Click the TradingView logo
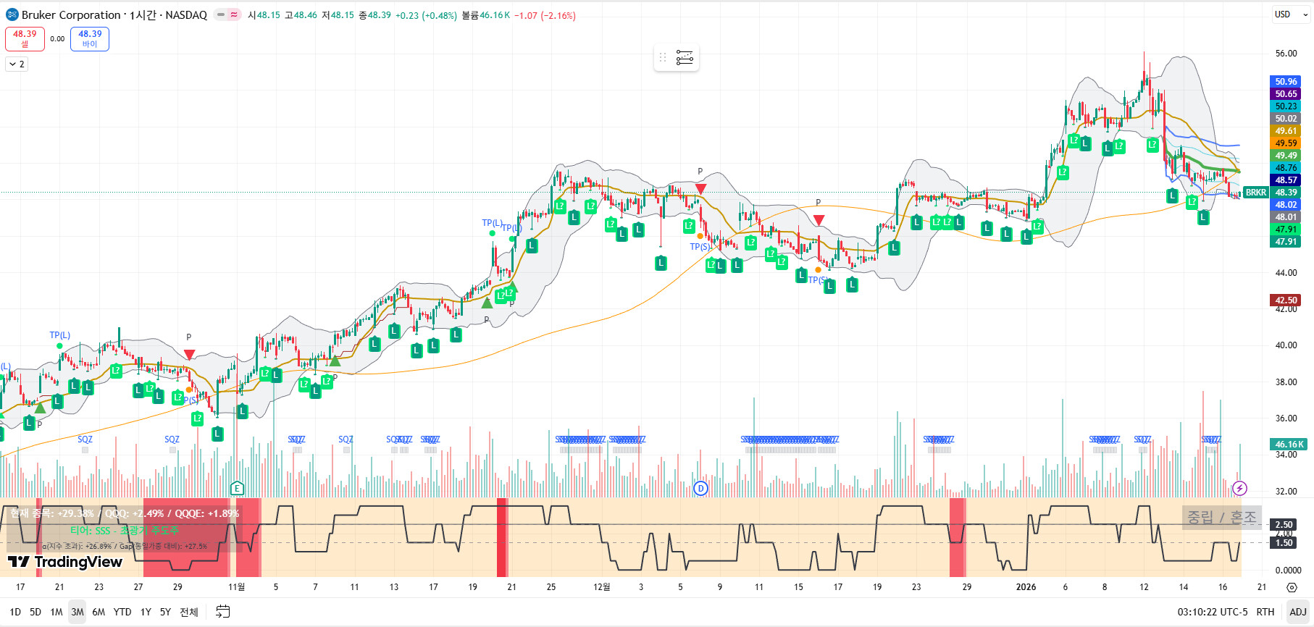 click(65, 562)
